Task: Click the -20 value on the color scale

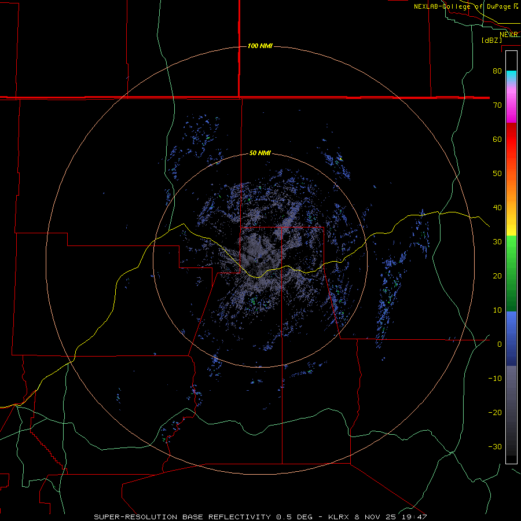Action: 495,412
